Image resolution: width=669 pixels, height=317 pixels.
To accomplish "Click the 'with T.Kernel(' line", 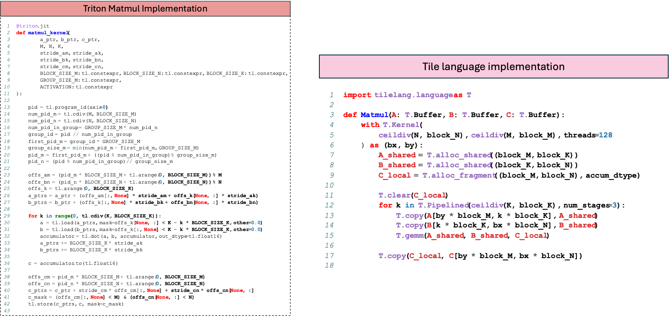I will pos(392,125).
